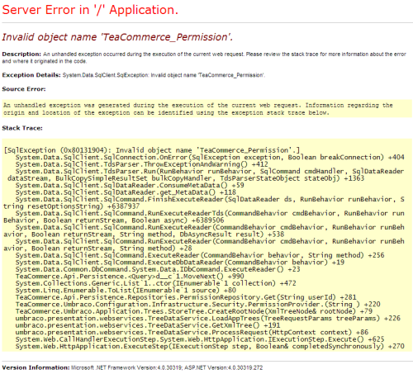Click the PermissionRepository.Get(String userId) line

186,297
